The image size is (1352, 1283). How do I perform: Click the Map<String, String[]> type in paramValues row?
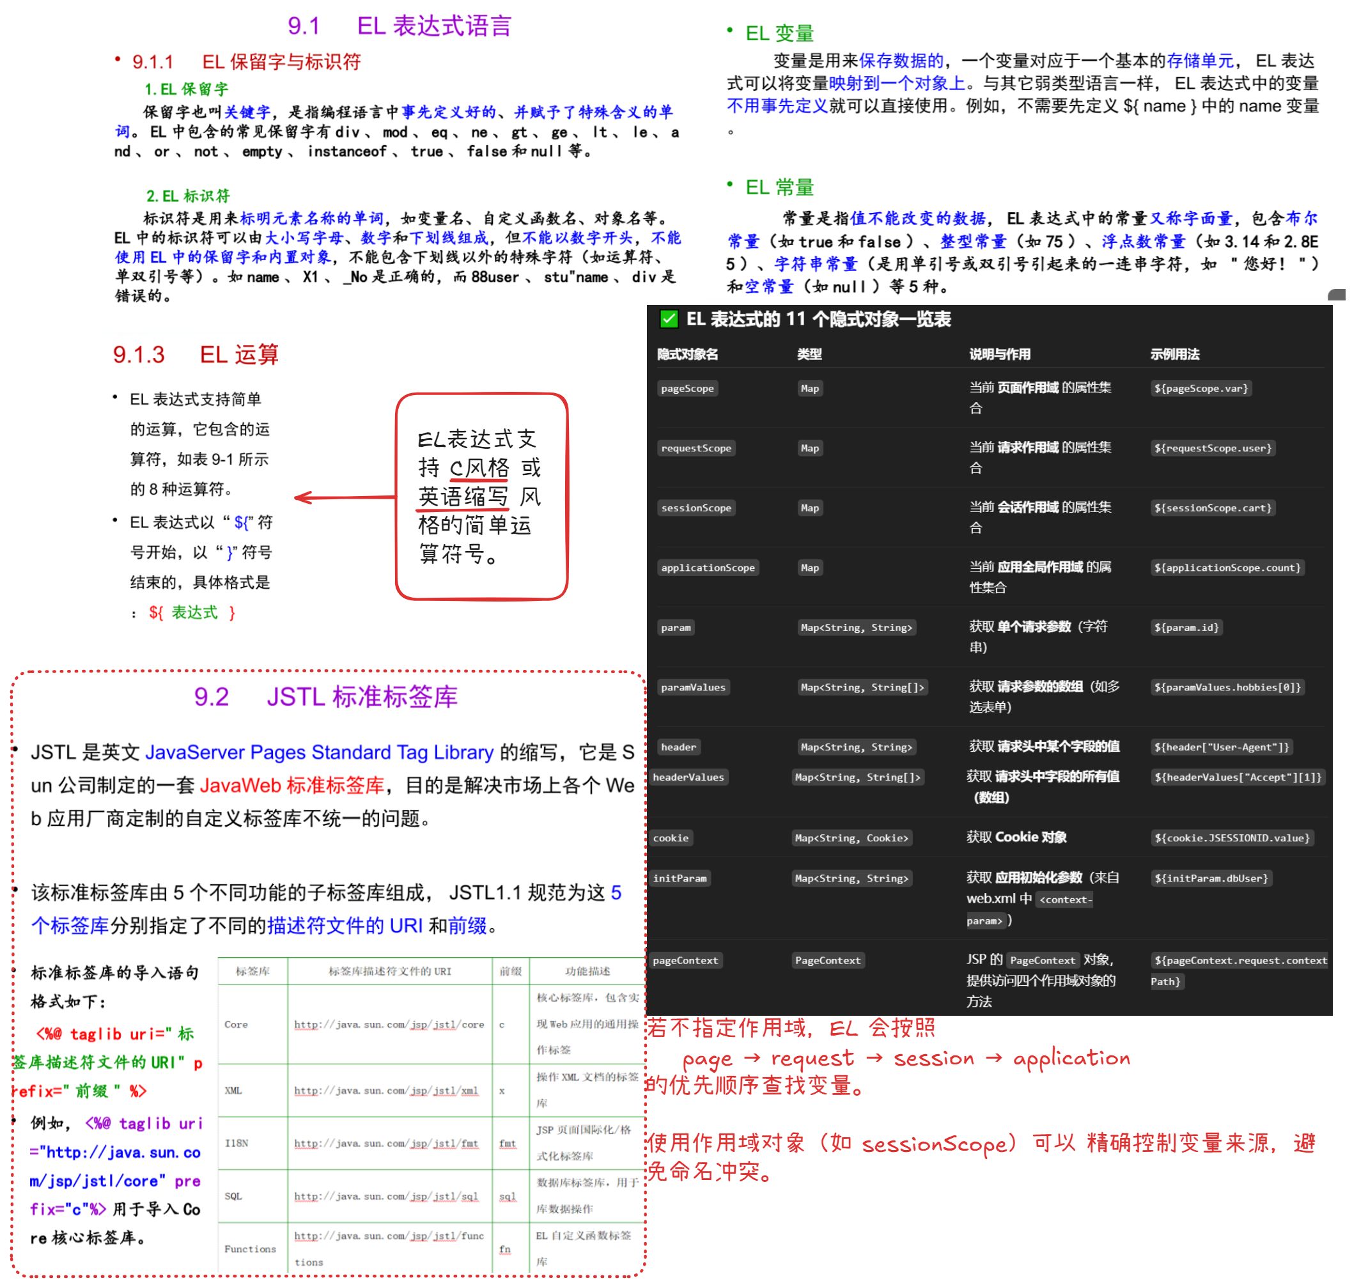coord(864,688)
